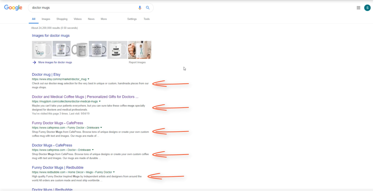Image resolution: width=374 pixels, height=191 pixels.
Task: Open the account avatar labeled S
Action: tap(367, 8)
